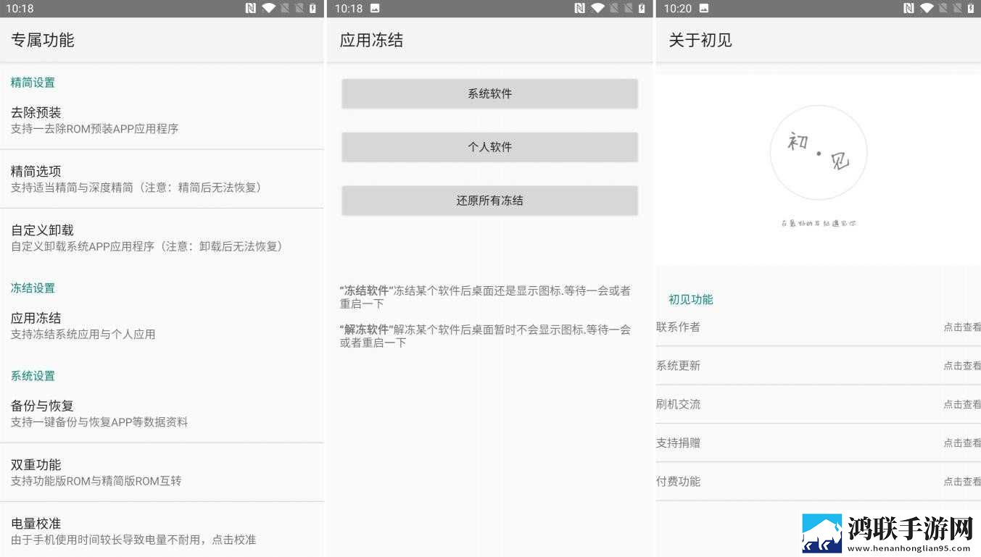Tap 点击查看 beside 刷机交流
Viewport: 981px width, 557px height.
coord(962,404)
